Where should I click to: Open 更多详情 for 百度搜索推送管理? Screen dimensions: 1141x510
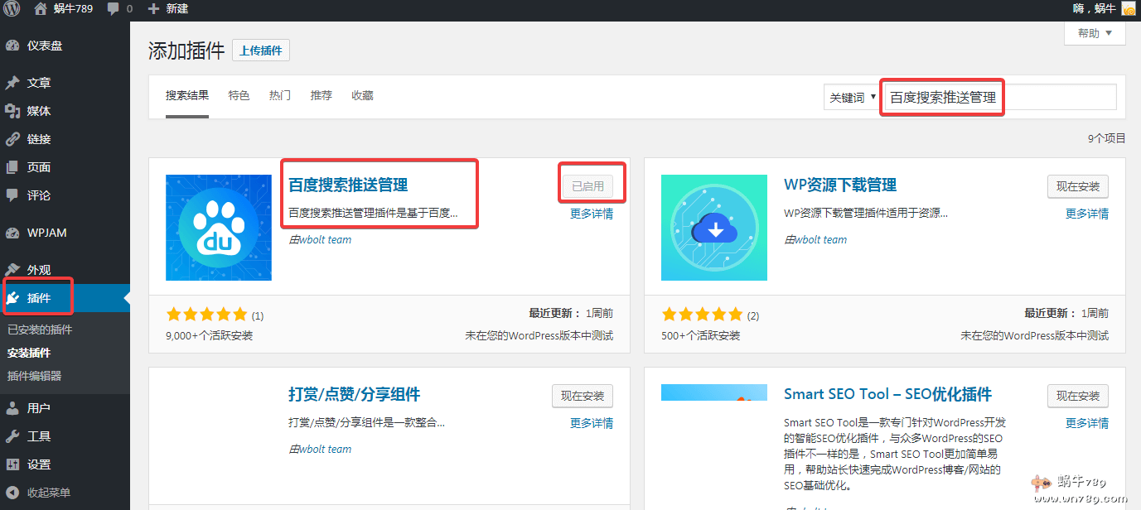(592, 214)
